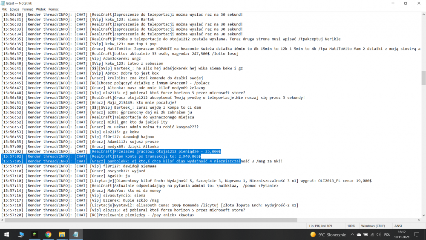Open the Wi-Fi network tray icon
Screen dimensions: 426x240
pyautogui.click(x=373, y=234)
